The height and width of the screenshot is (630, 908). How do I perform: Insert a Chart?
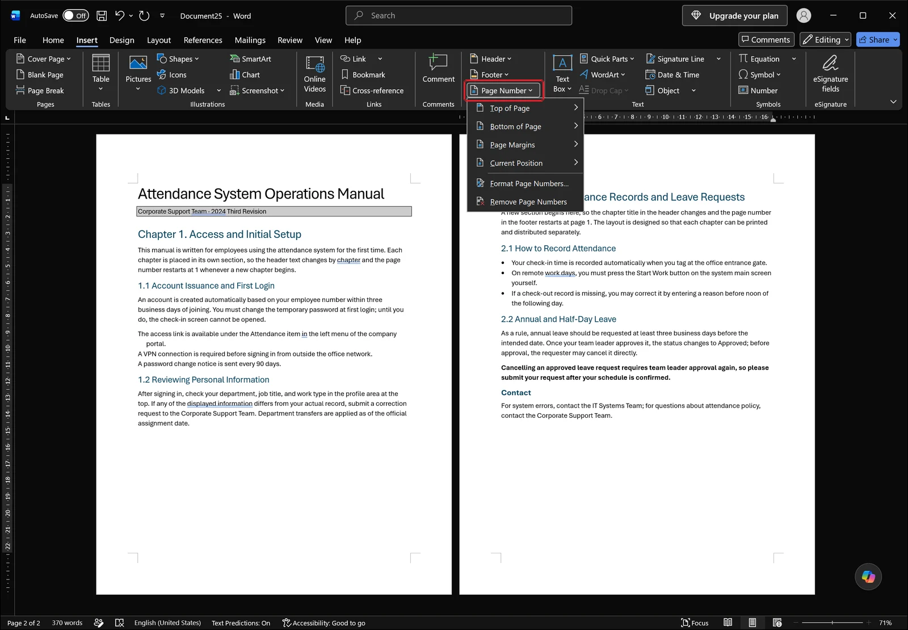coord(245,75)
